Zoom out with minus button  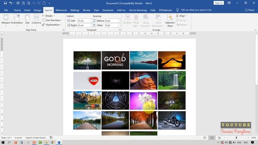tap(225, 138)
